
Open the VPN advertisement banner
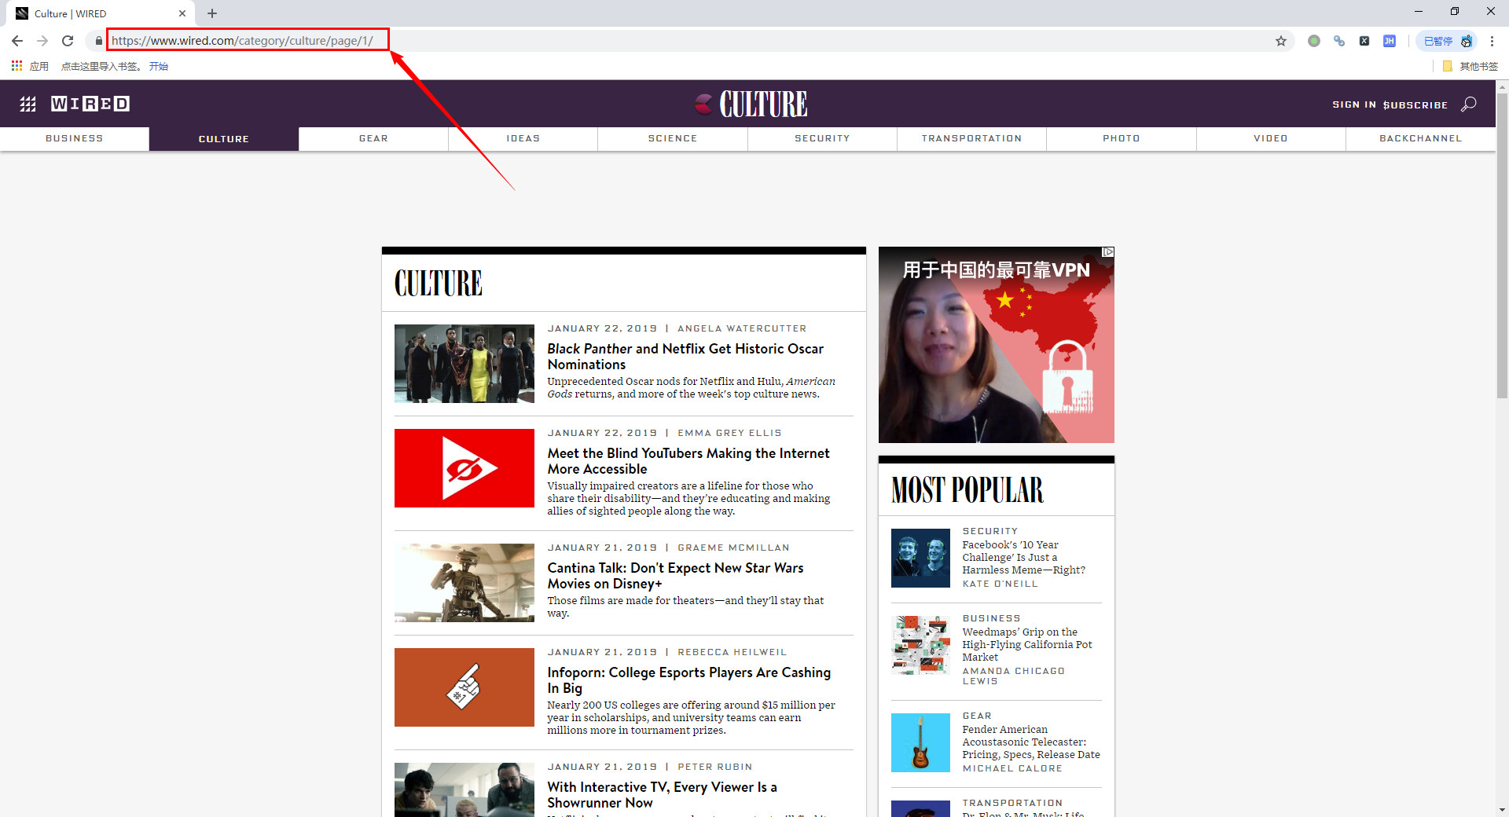tap(996, 345)
